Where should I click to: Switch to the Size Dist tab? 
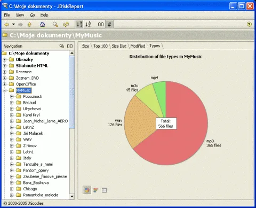pos(119,46)
